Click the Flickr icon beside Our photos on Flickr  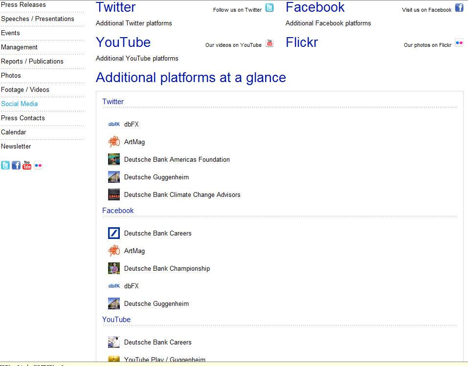[459, 43]
